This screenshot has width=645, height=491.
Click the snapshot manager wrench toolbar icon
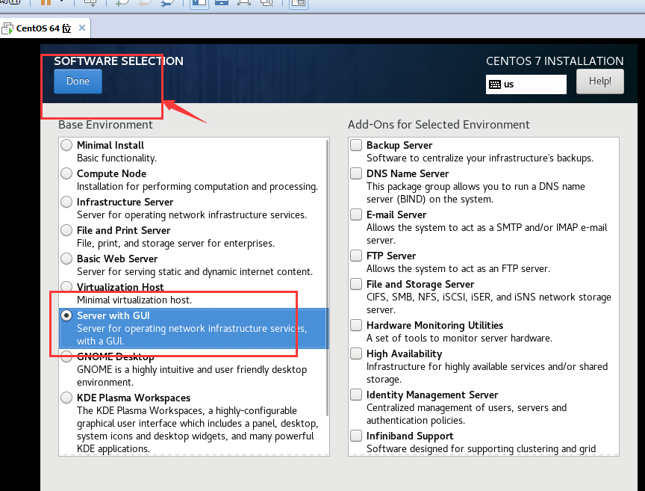168,2
